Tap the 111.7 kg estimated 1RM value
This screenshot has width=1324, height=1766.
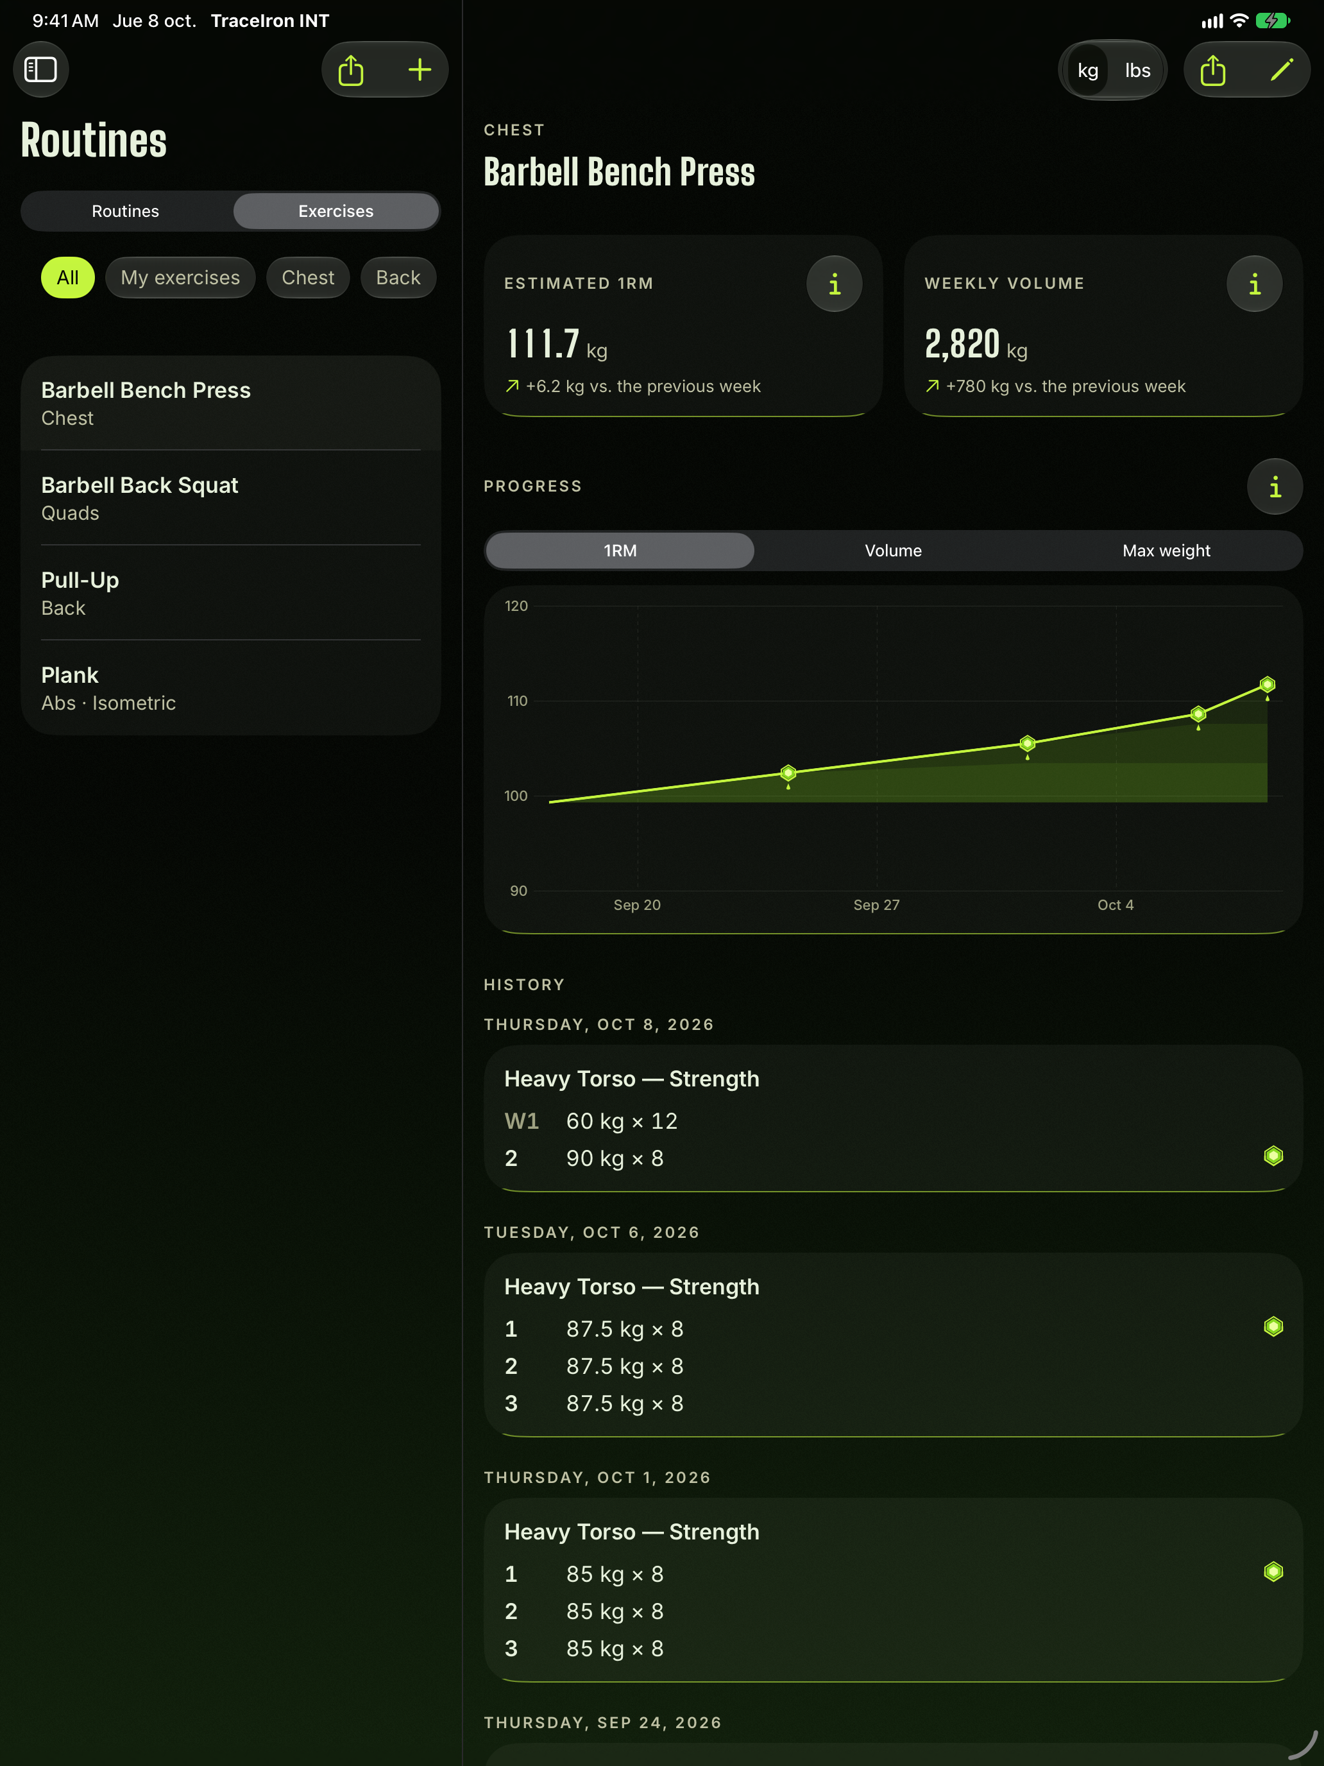[x=557, y=345]
